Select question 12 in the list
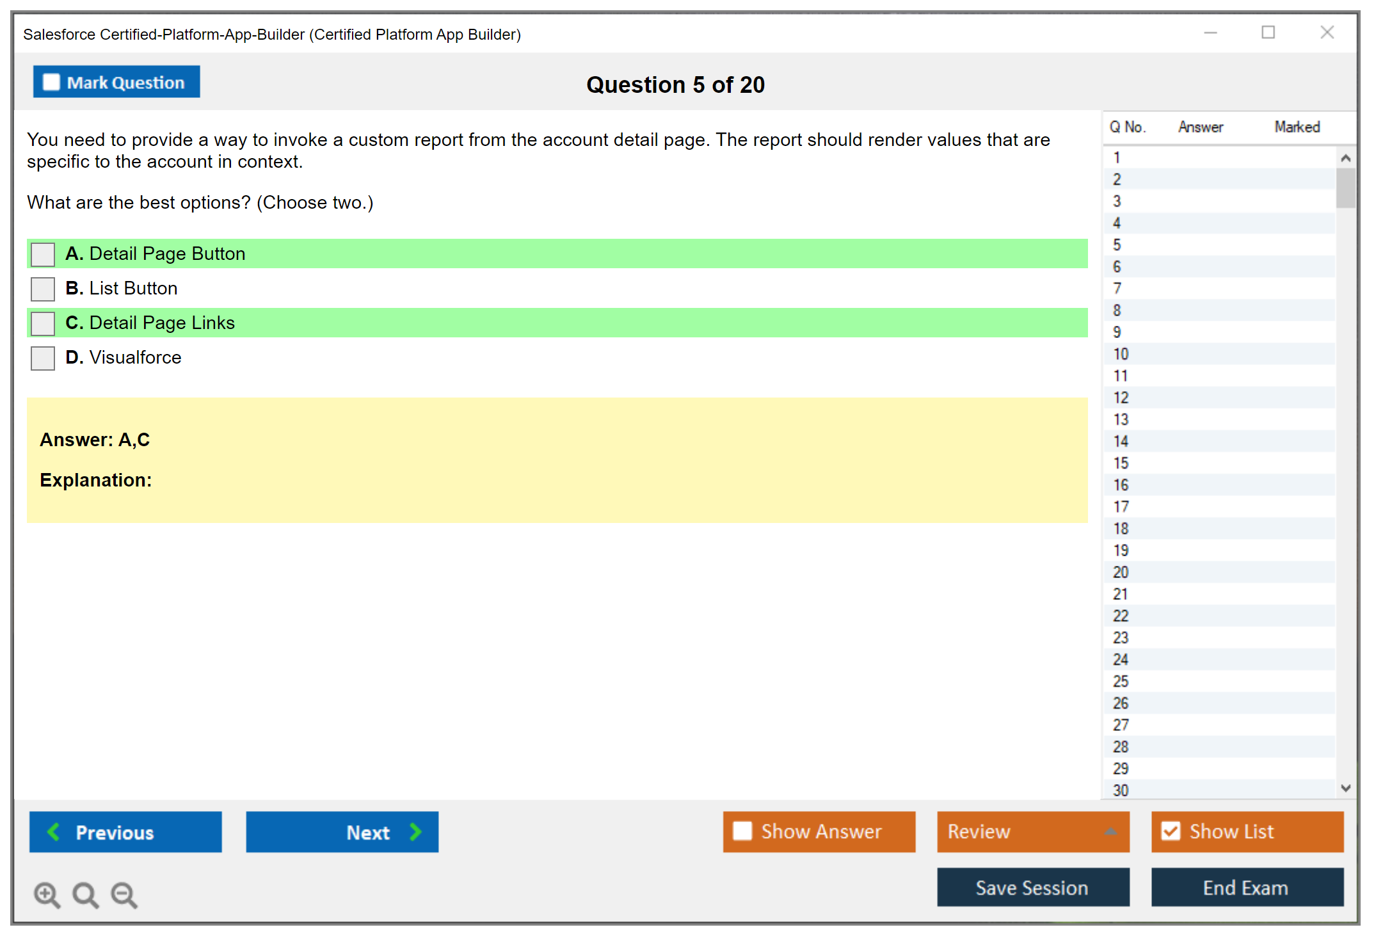The height and width of the screenshot is (941, 1376). (x=1121, y=398)
